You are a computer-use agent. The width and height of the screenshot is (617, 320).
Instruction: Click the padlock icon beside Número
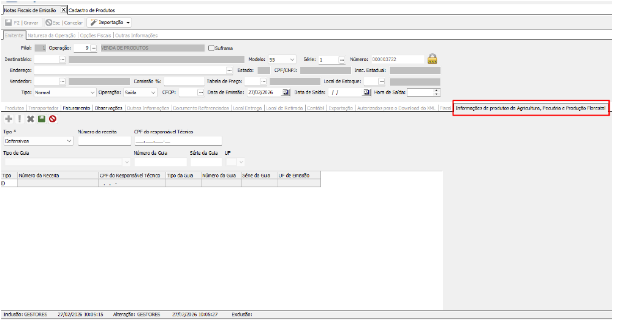[433, 59]
